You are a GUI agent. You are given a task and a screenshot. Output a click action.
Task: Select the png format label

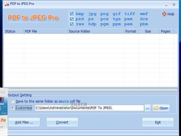click(x=104, y=14)
